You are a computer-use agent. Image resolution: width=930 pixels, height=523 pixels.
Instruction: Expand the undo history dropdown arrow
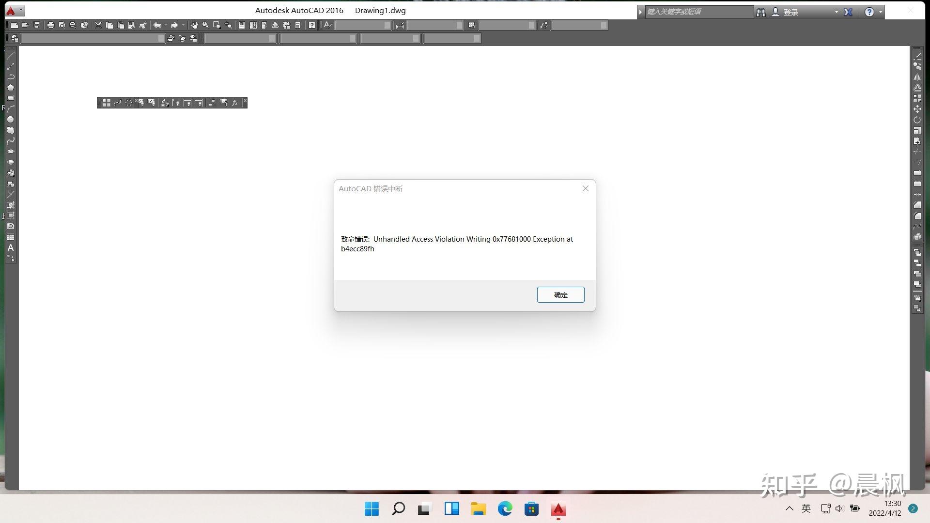pyautogui.click(x=166, y=25)
